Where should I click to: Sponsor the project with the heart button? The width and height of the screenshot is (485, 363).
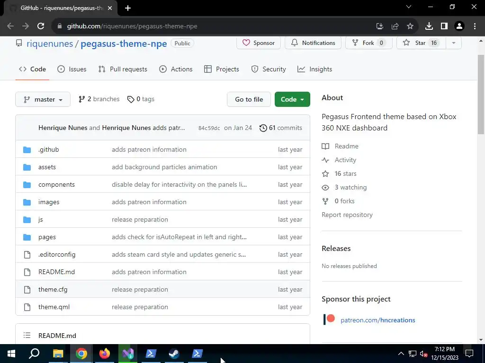pyautogui.click(x=259, y=43)
